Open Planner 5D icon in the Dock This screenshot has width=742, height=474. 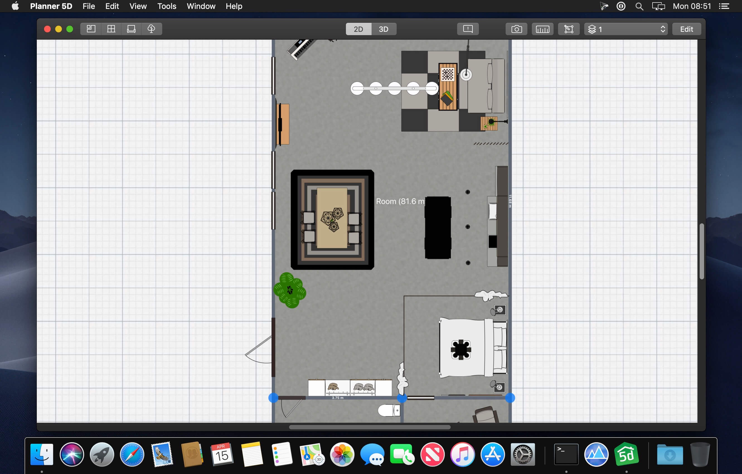(x=626, y=454)
